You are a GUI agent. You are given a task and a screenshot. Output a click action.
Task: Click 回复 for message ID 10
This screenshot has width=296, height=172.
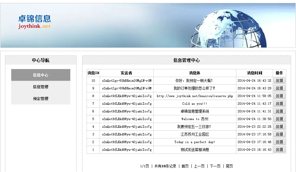click(279, 81)
